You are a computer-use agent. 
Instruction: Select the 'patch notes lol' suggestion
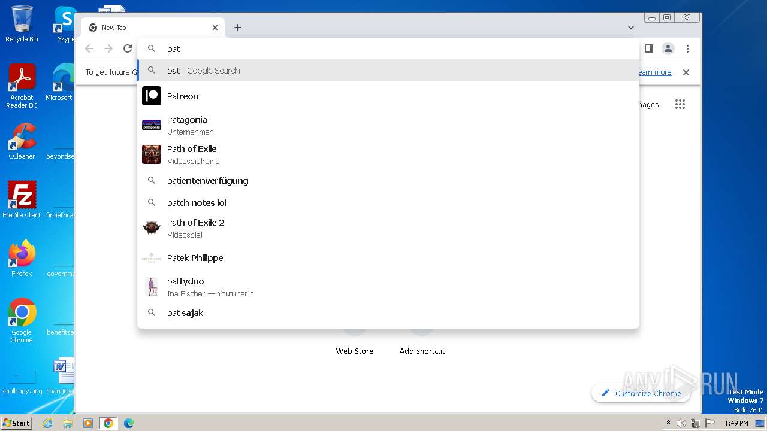pos(388,202)
